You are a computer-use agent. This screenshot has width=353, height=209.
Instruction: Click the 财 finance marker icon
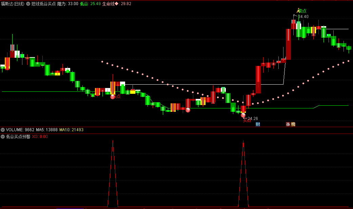[258, 124]
